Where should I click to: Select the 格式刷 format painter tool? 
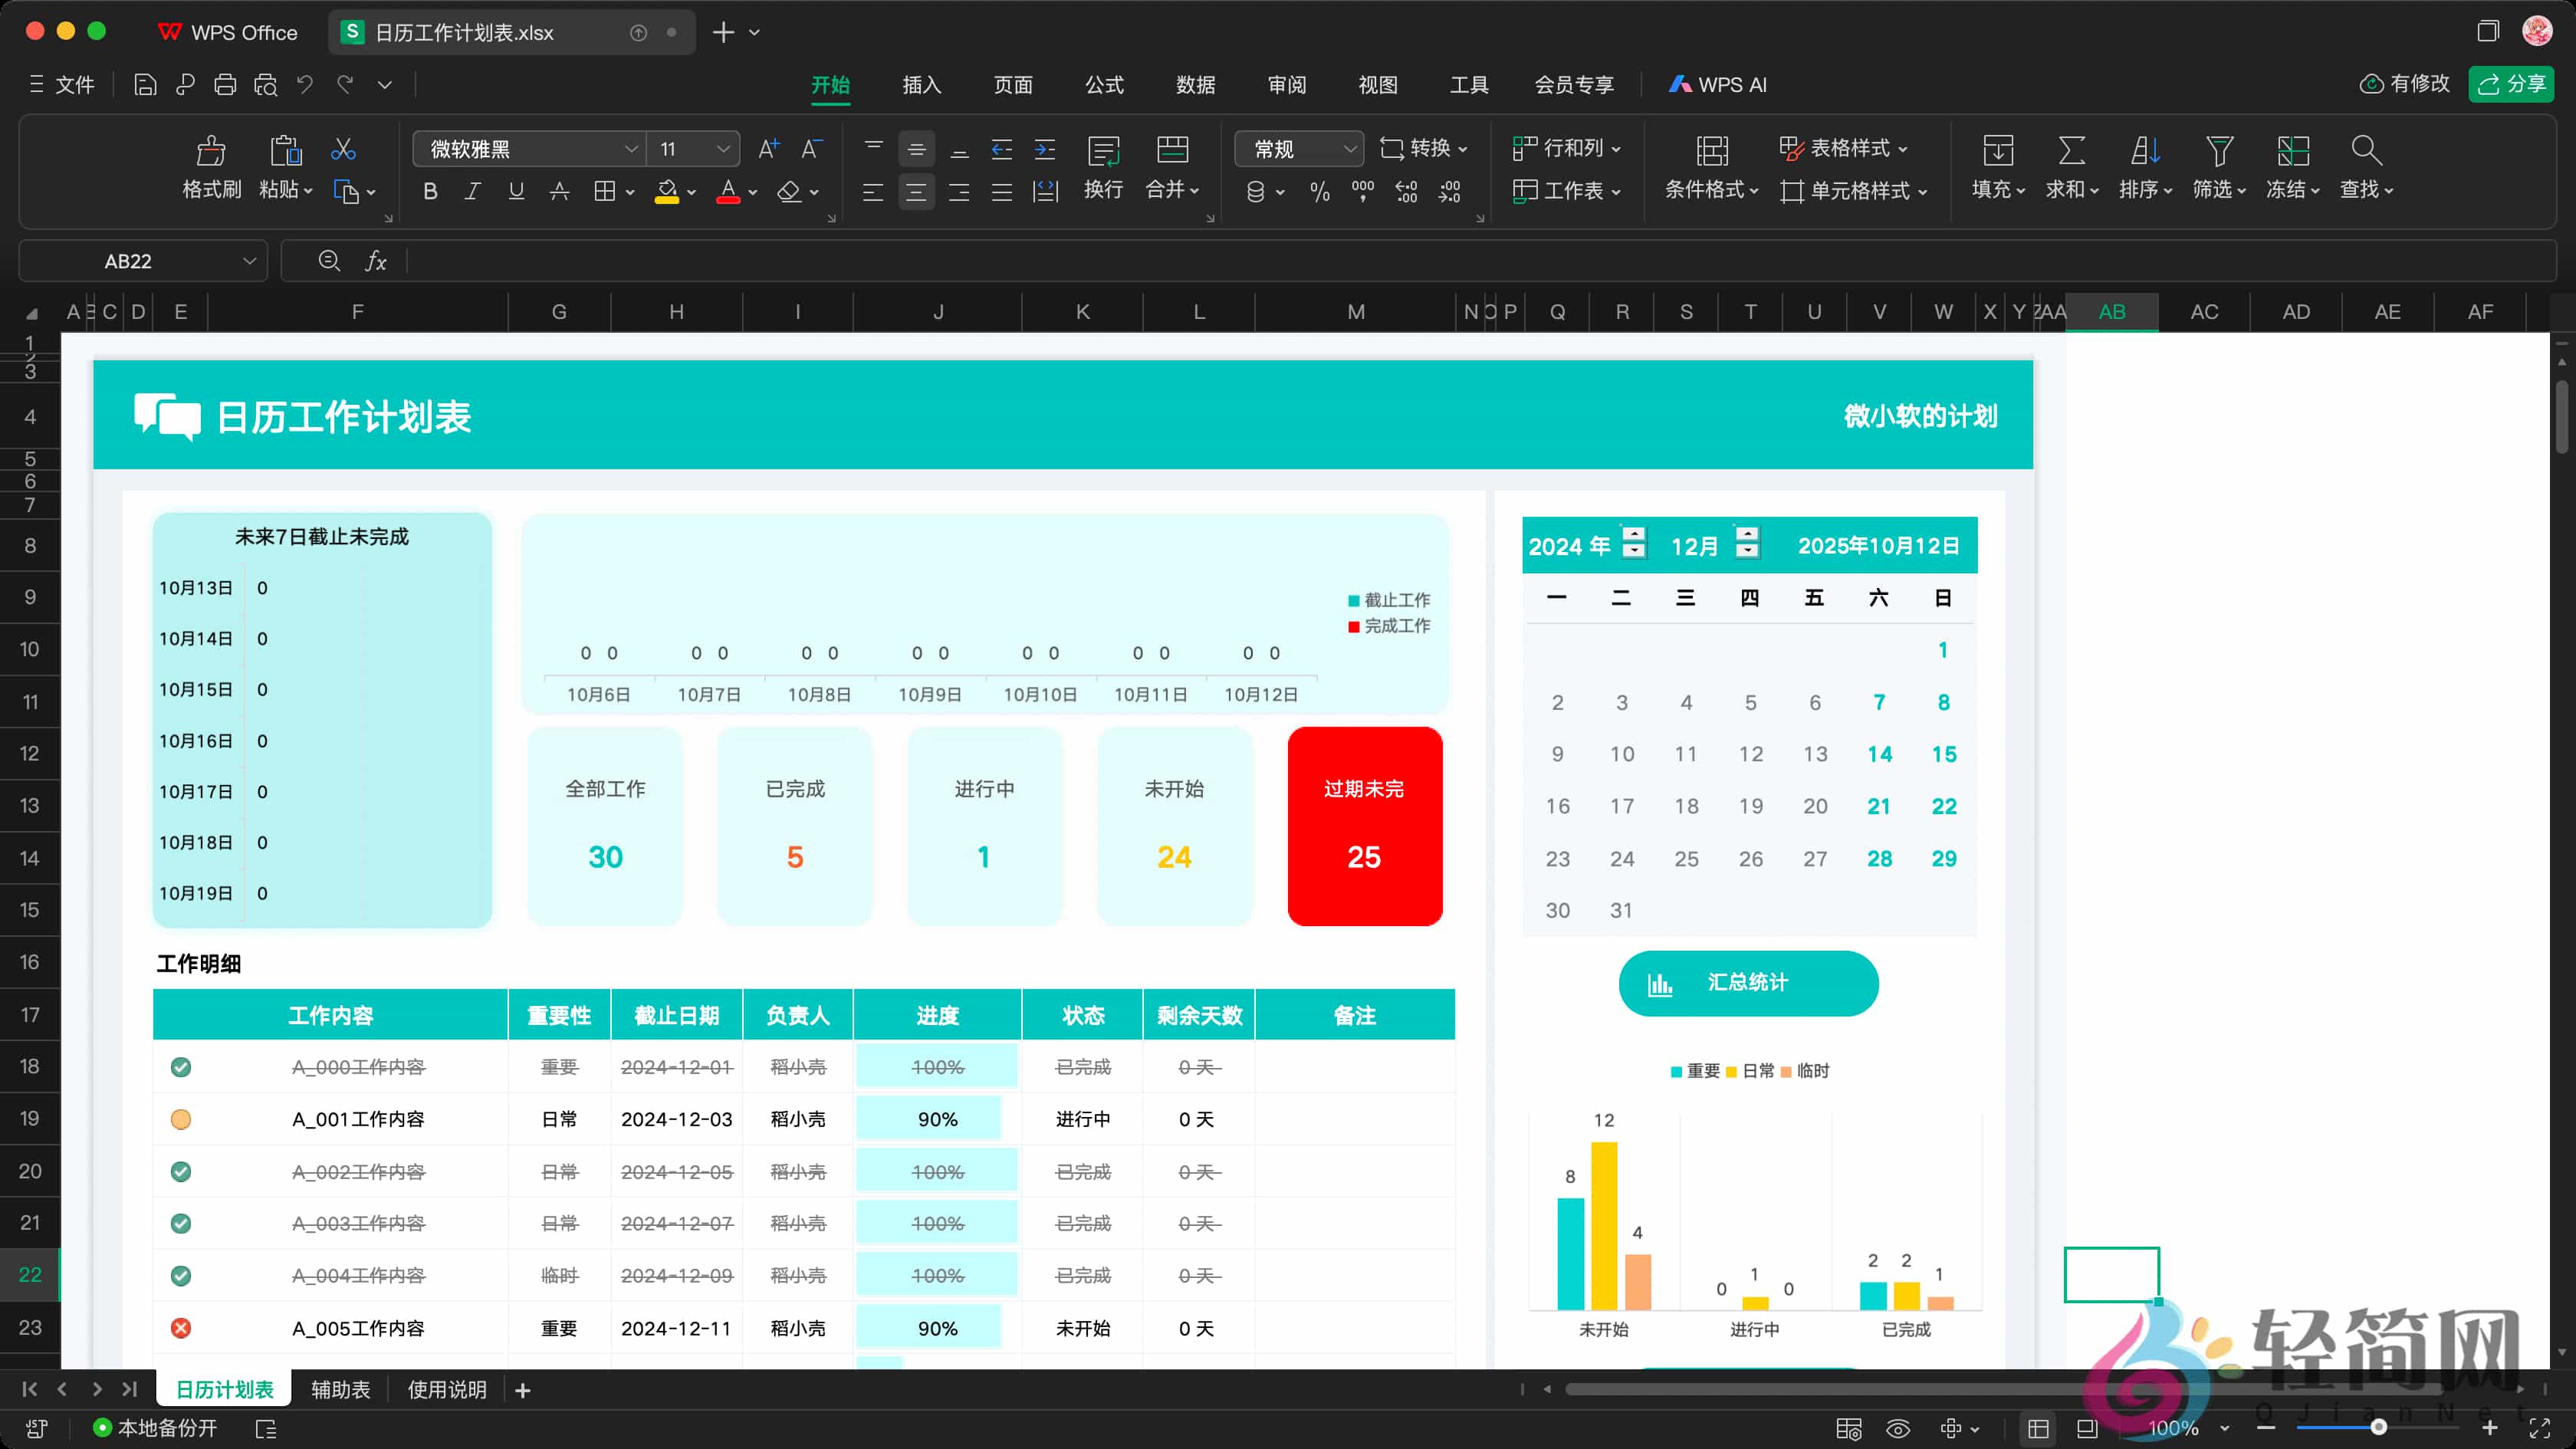point(211,168)
